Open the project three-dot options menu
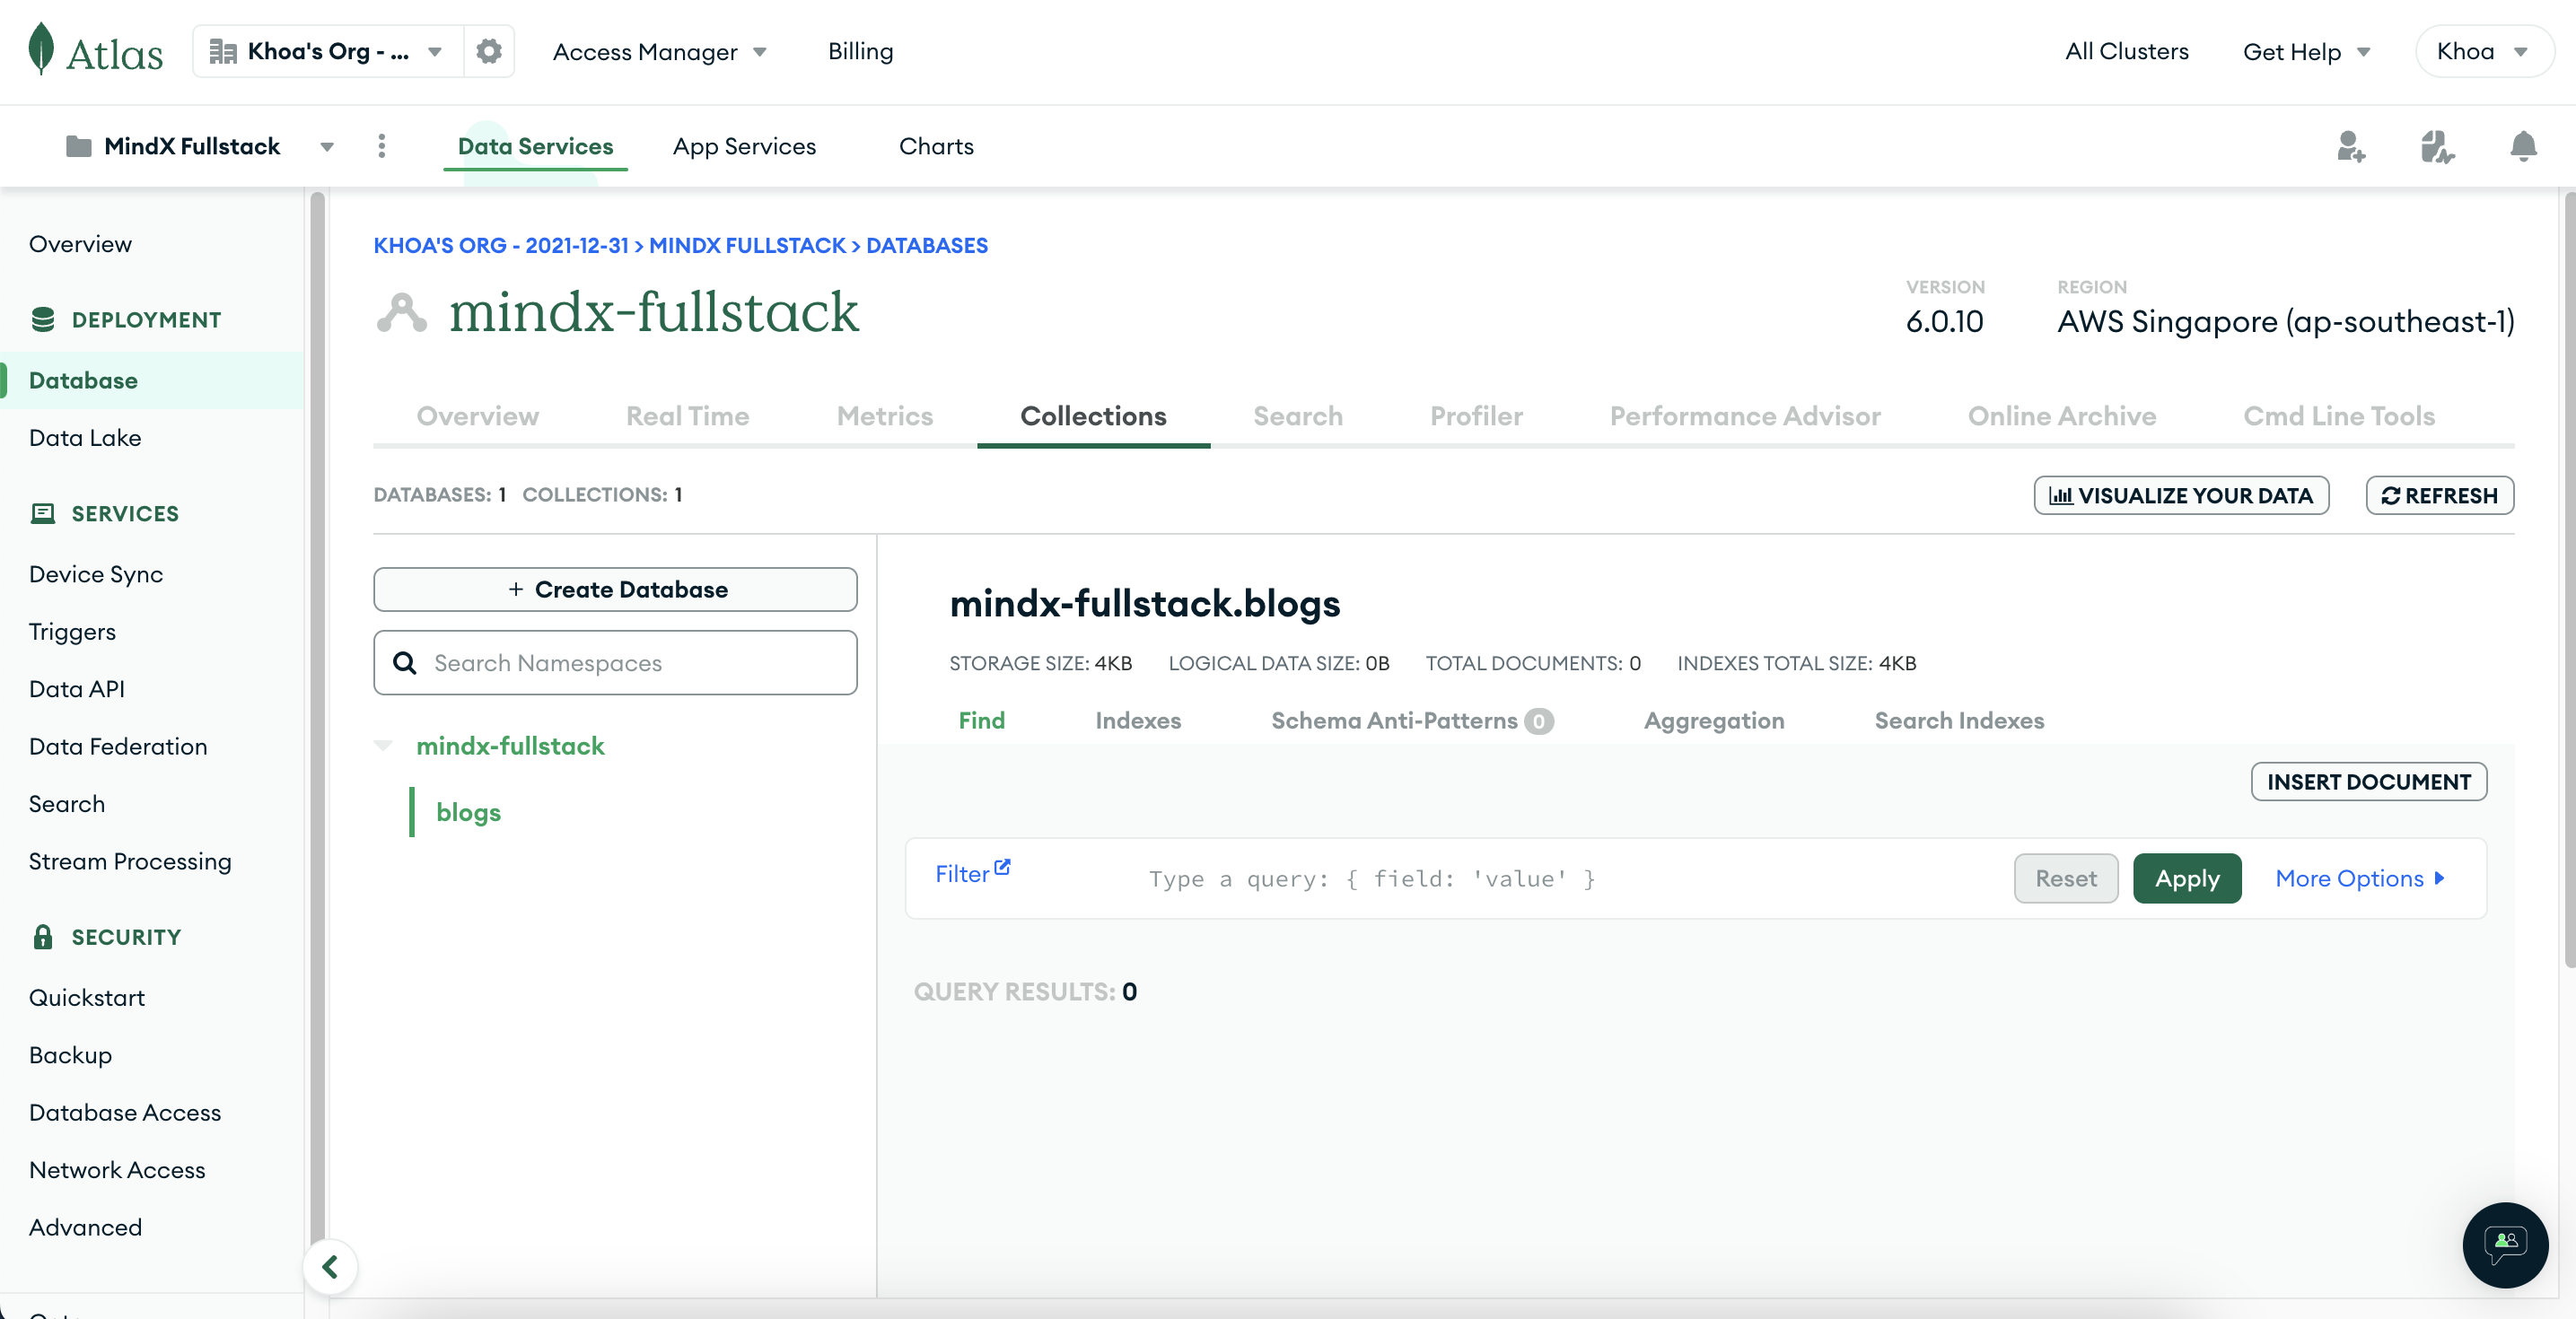 [x=381, y=146]
